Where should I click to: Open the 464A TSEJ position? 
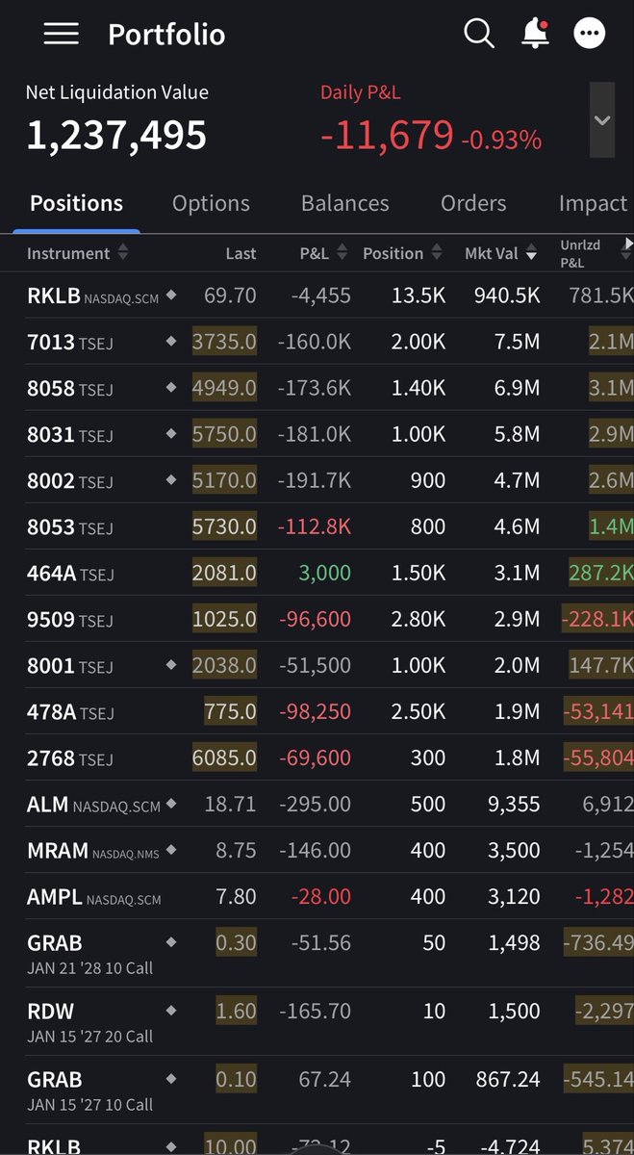click(x=317, y=573)
